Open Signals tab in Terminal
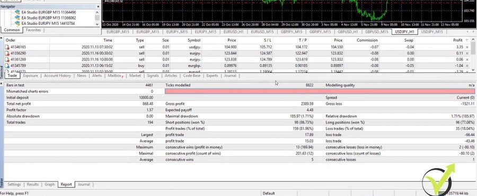This screenshot has height=196, width=477. 153,76
